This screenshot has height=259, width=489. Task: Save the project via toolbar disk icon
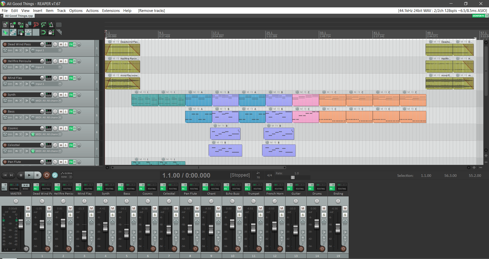(x=20, y=25)
